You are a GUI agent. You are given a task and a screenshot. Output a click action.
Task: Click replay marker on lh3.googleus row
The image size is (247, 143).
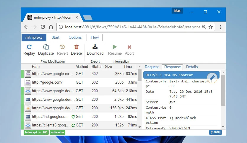coord(73,117)
